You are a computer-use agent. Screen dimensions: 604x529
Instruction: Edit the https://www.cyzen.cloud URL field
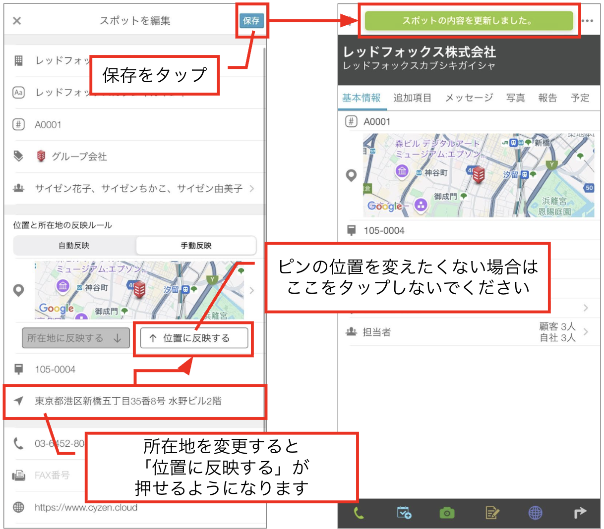click(x=86, y=507)
